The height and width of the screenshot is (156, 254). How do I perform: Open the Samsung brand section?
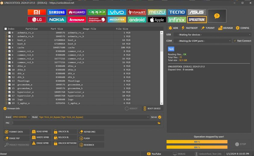coord(57,12)
